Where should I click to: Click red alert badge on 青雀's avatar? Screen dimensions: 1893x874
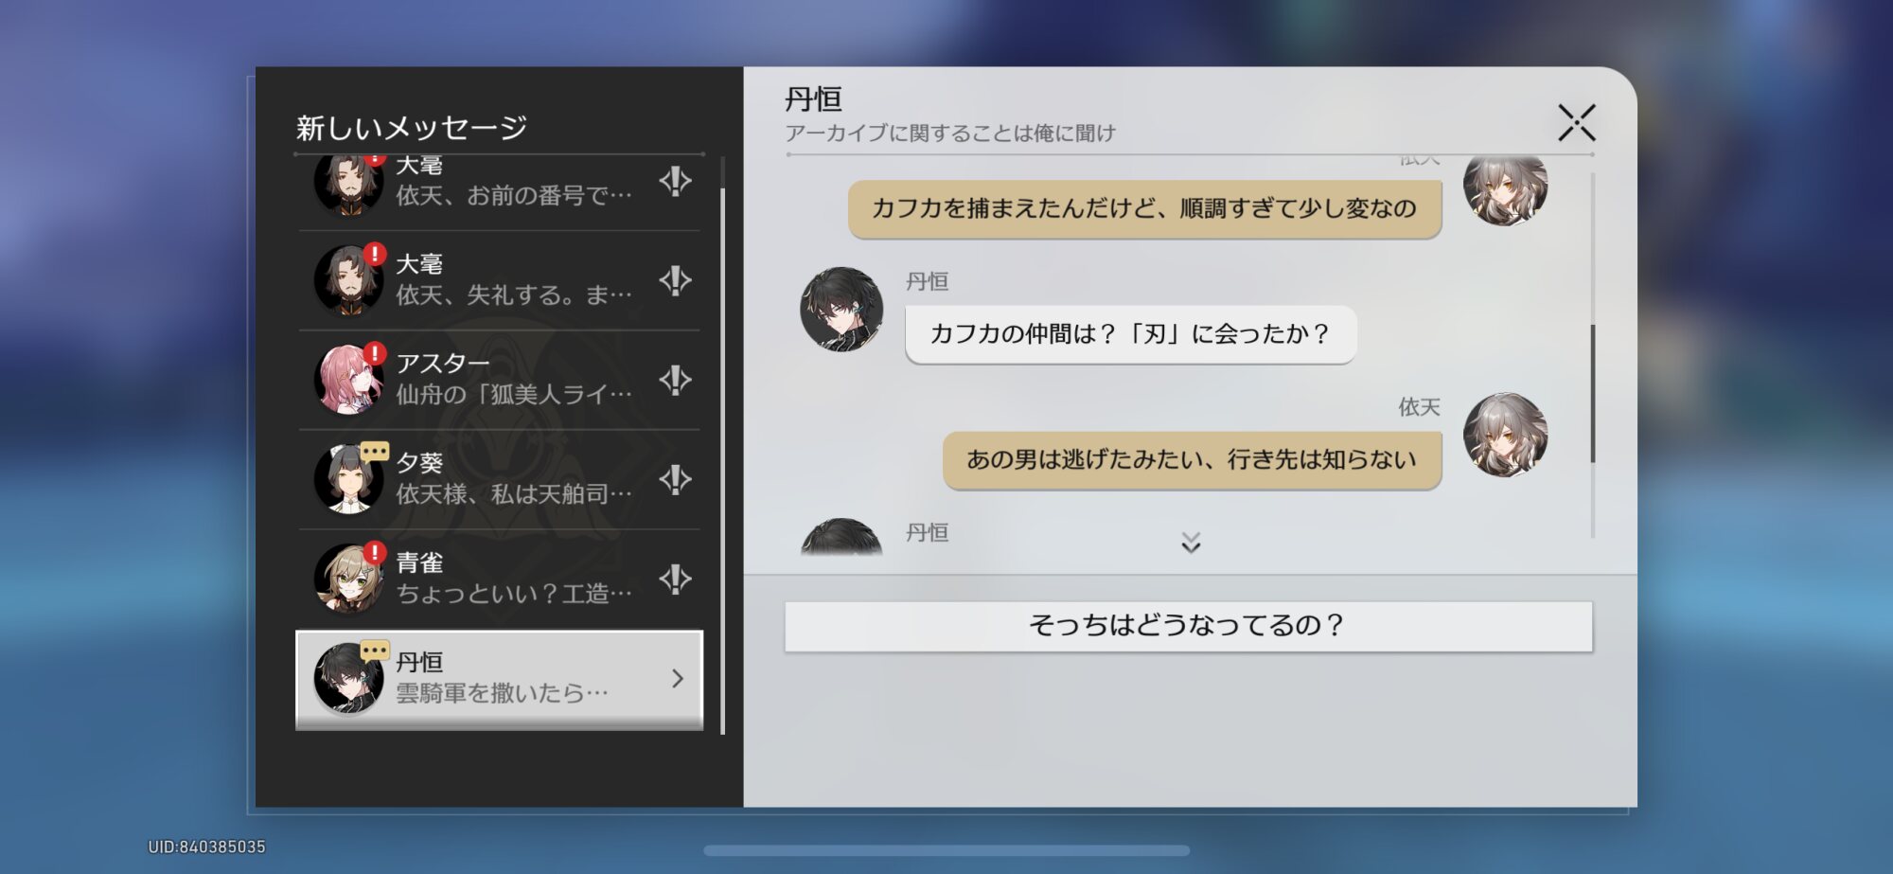click(x=375, y=552)
